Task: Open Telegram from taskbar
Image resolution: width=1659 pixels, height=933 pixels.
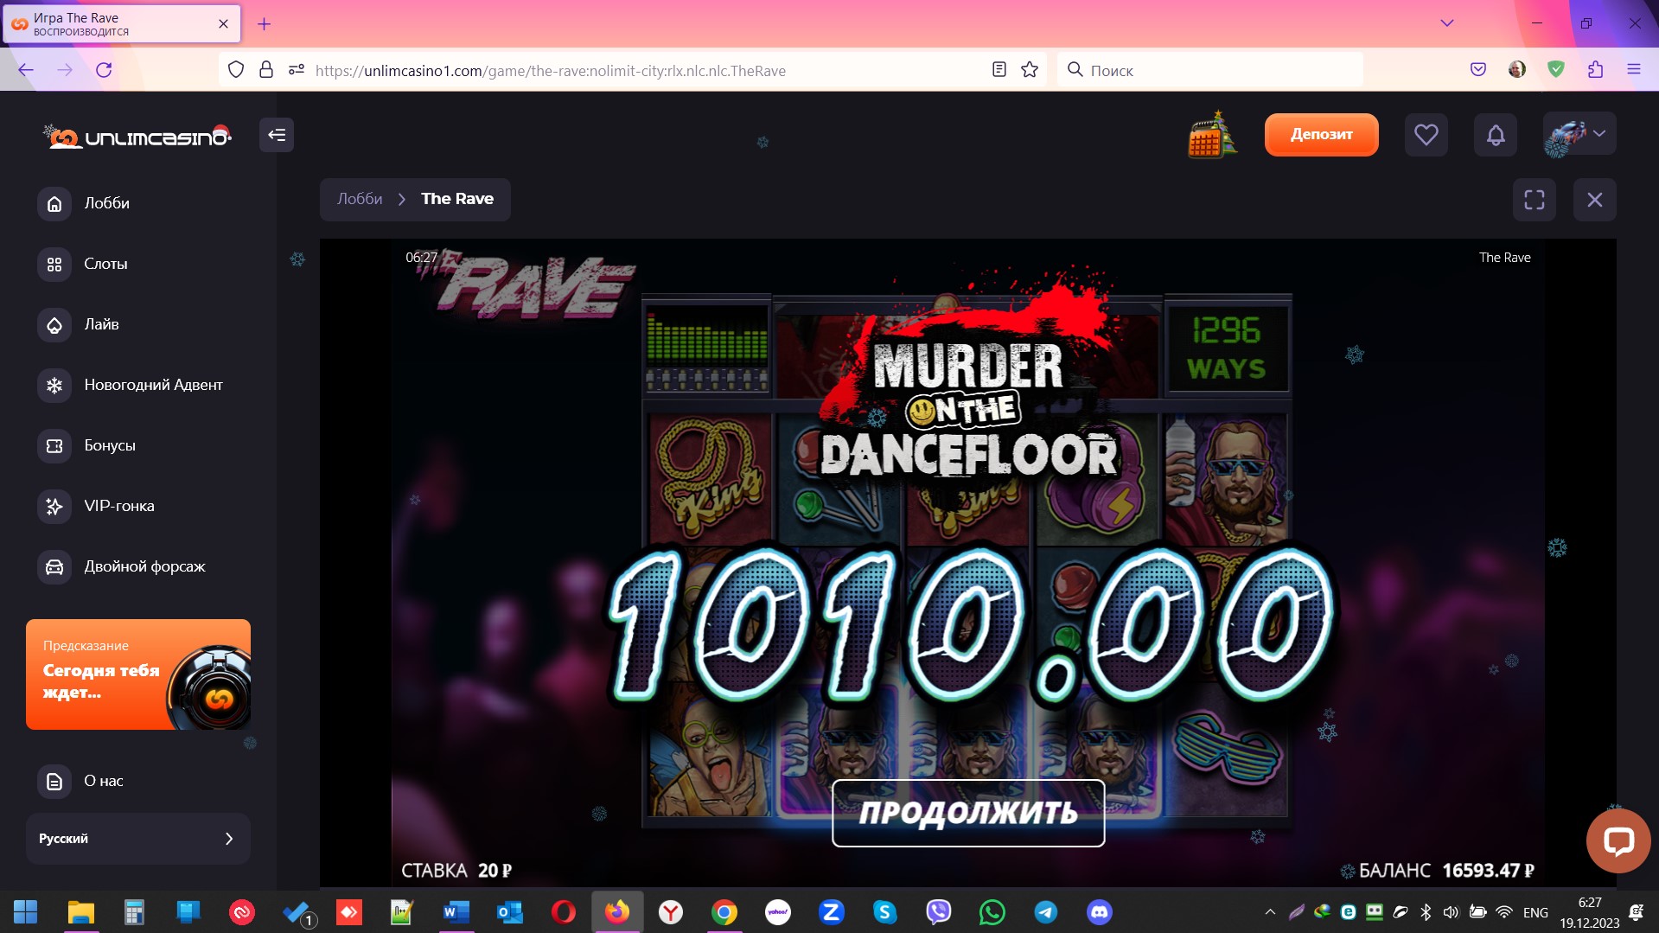Action: pos(1046,912)
